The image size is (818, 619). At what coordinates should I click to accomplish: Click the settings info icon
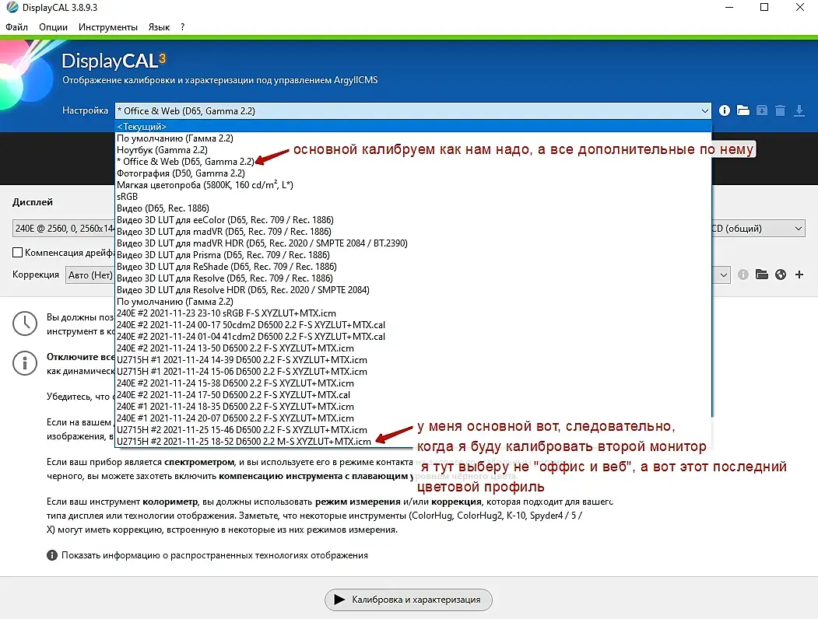[724, 110]
